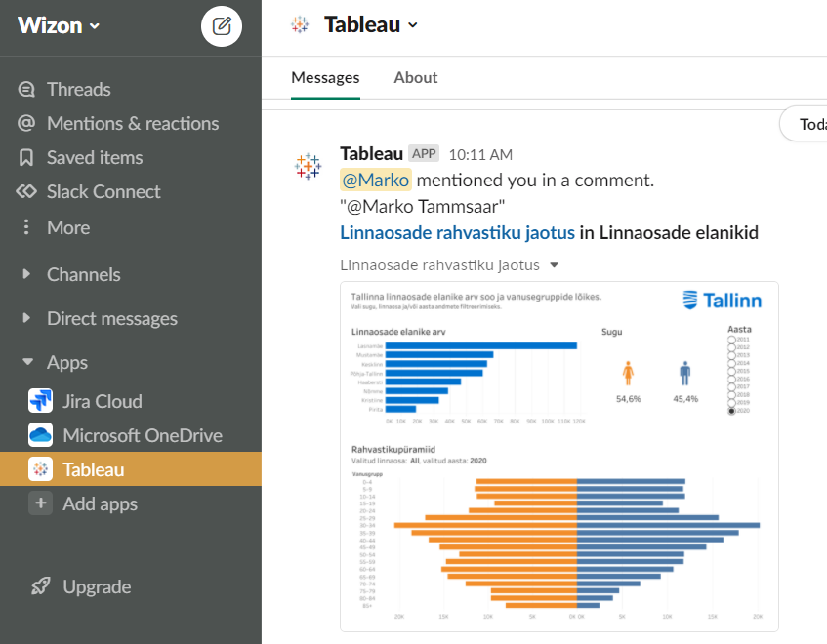827x644 pixels.
Task: Open the Tableau header dropdown chevron
Action: 413,24
